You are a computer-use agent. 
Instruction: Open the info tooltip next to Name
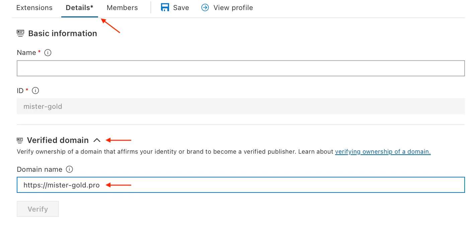48,52
